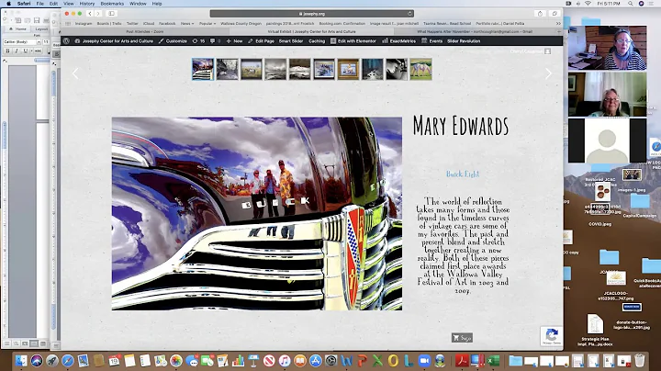Click the Spotlight search icon in menu bar
Viewport: 661px width, 371px height.
coord(630,4)
